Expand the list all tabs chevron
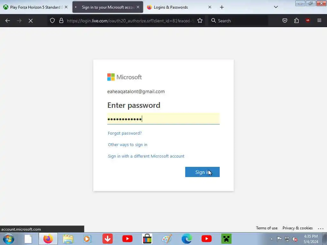Viewport: 327px width, 245px height. pyautogui.click(x=276, y=7)
